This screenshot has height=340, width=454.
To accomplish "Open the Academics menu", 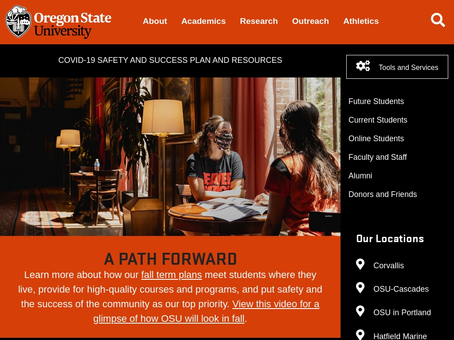I will click(x=204, y=21).
